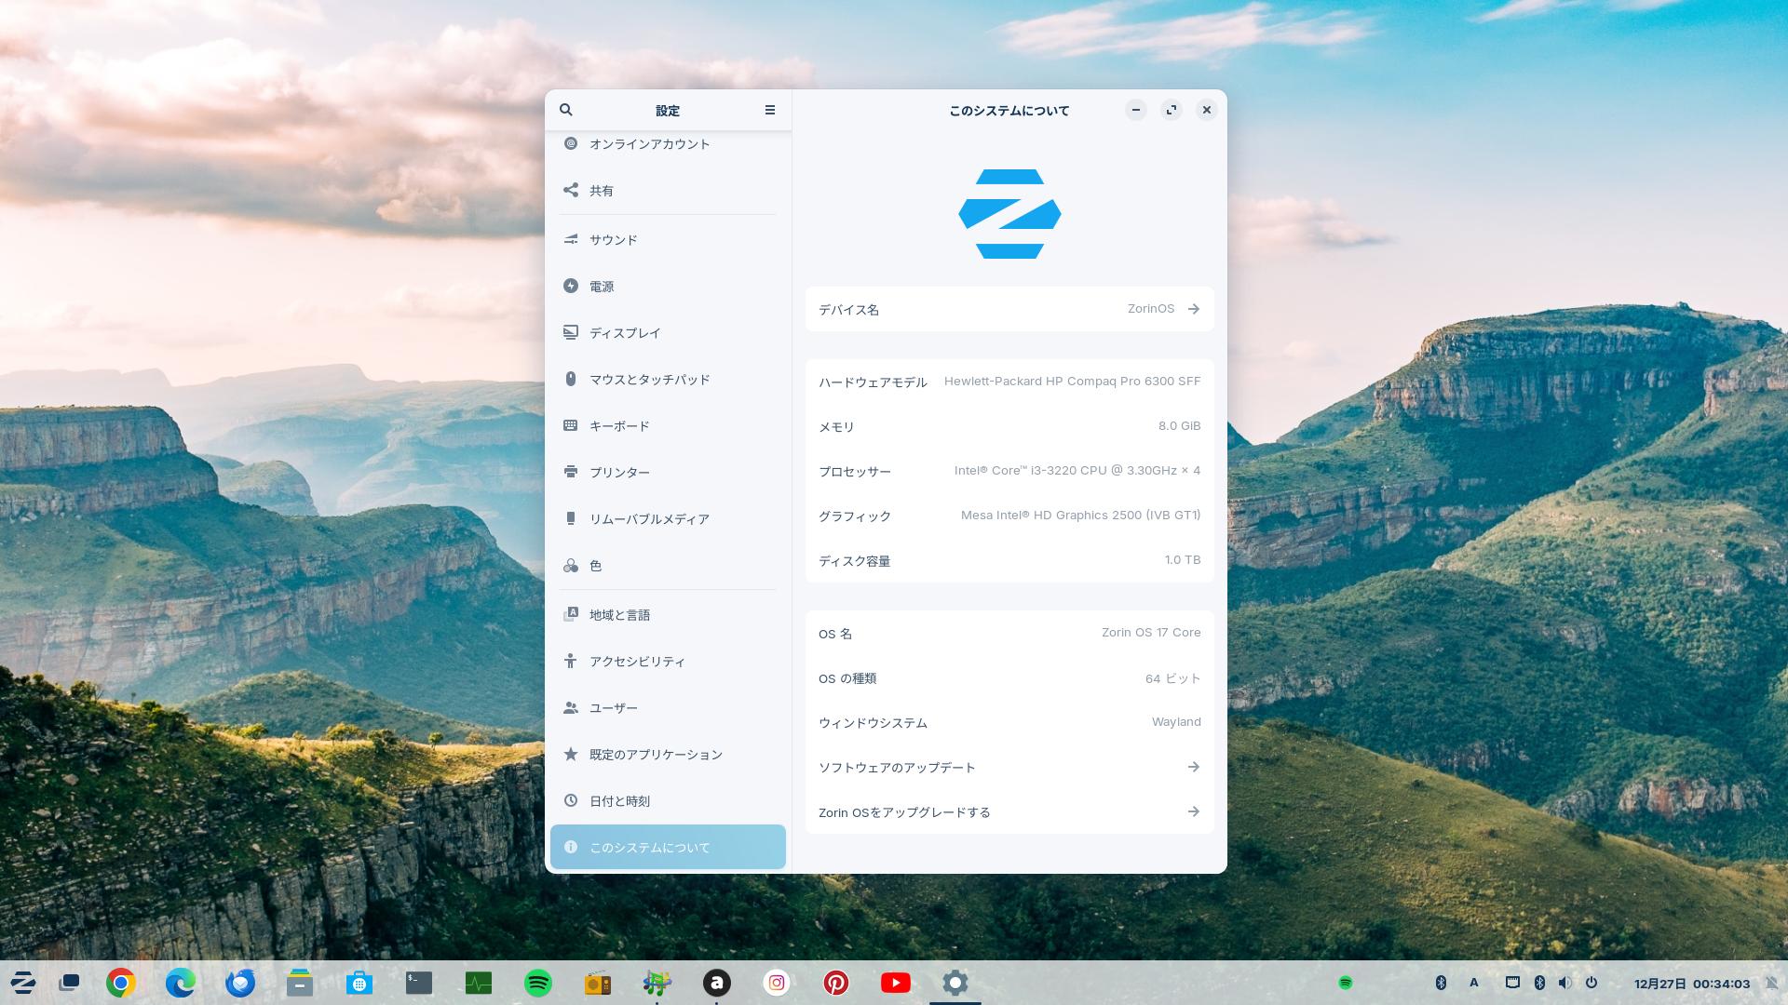1788x1005 pixels.
Task: Launch Spotify from the taskbar
Action: pos(538,983)
